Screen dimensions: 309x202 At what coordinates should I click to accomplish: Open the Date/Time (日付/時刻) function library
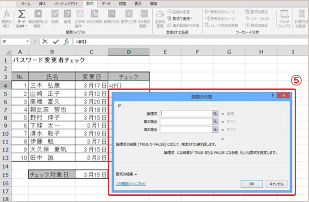pos(94,19)
